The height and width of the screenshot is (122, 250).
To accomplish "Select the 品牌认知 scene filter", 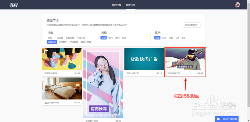I will (52, 42).
